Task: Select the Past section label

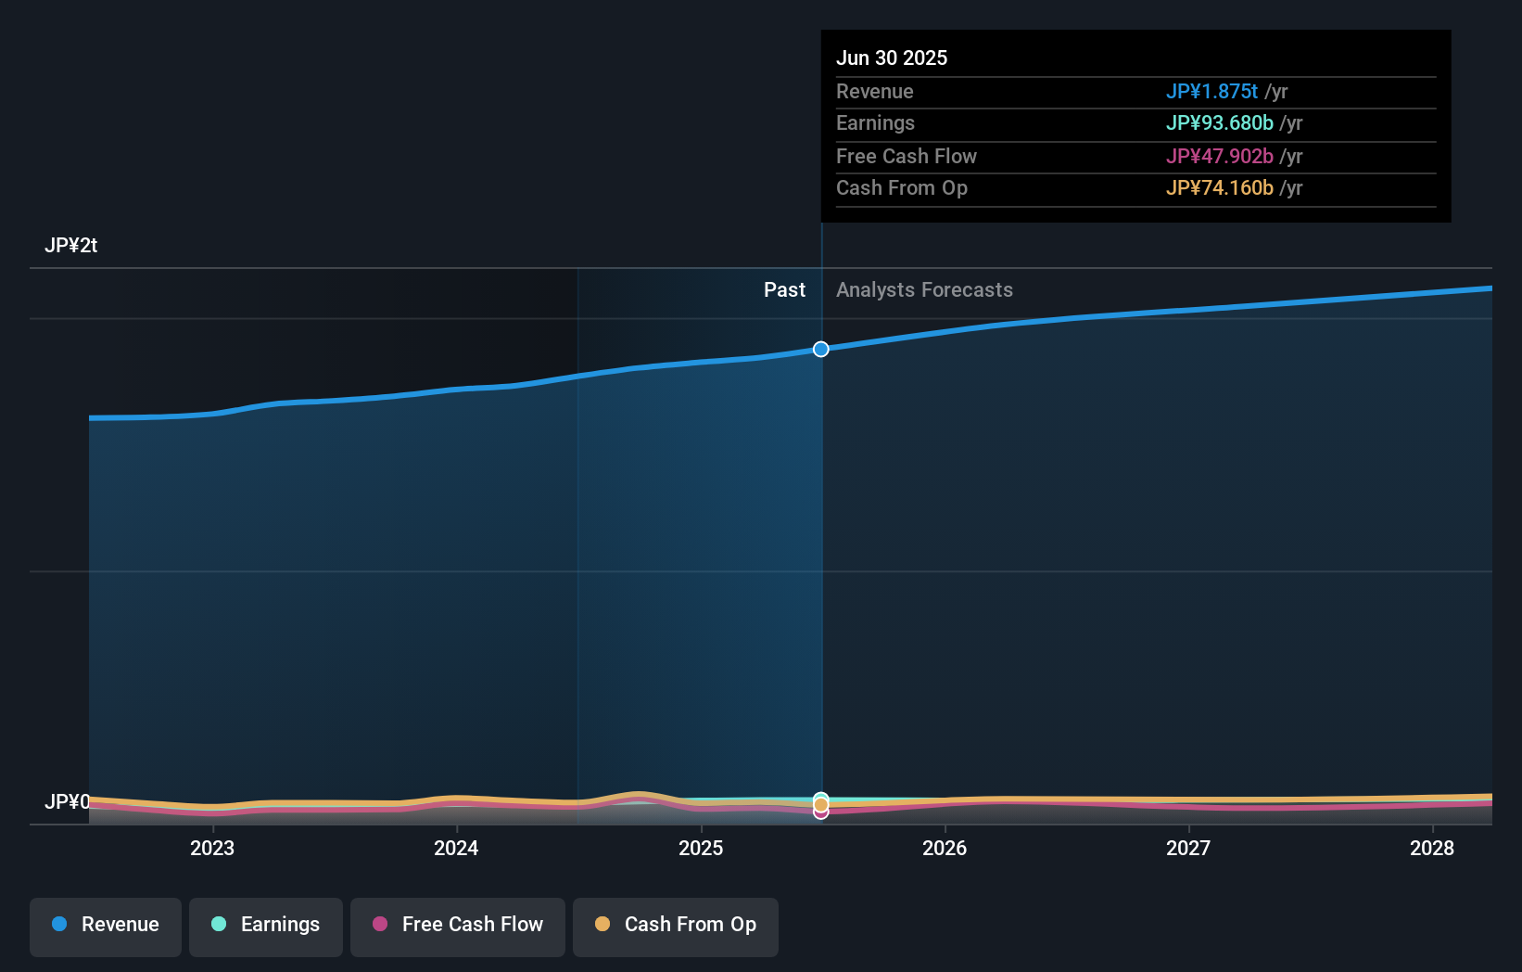Action: pyautogui.click(x=785, y=289)
